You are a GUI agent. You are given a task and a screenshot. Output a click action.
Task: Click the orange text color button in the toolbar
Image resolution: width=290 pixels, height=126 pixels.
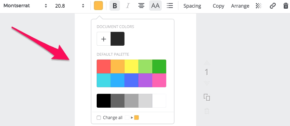(x=98, y=6)
